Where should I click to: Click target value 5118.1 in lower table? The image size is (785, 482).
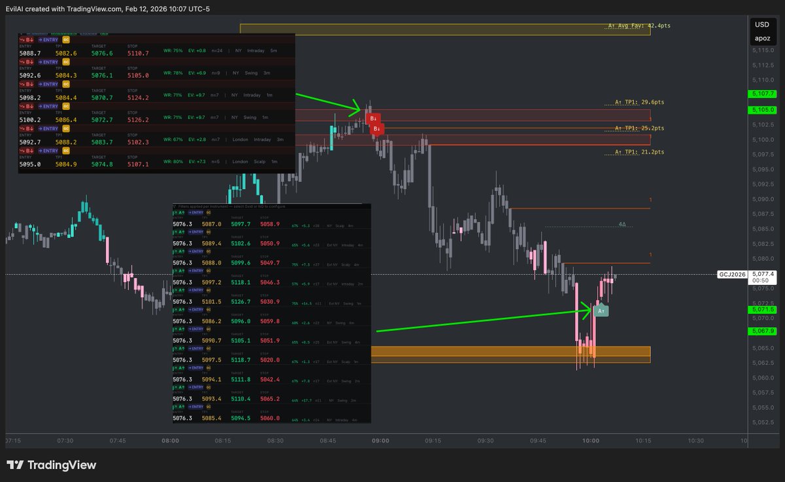tap(241, 283)
